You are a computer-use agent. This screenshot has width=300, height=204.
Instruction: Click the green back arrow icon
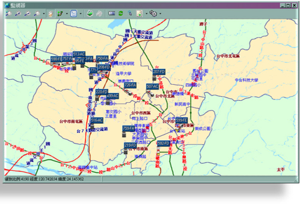click(90, 13)
